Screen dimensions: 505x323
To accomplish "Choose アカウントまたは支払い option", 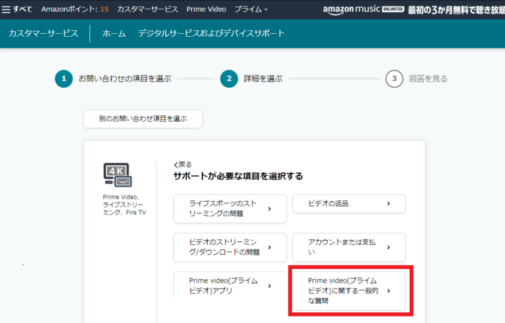I will (348, 247).
